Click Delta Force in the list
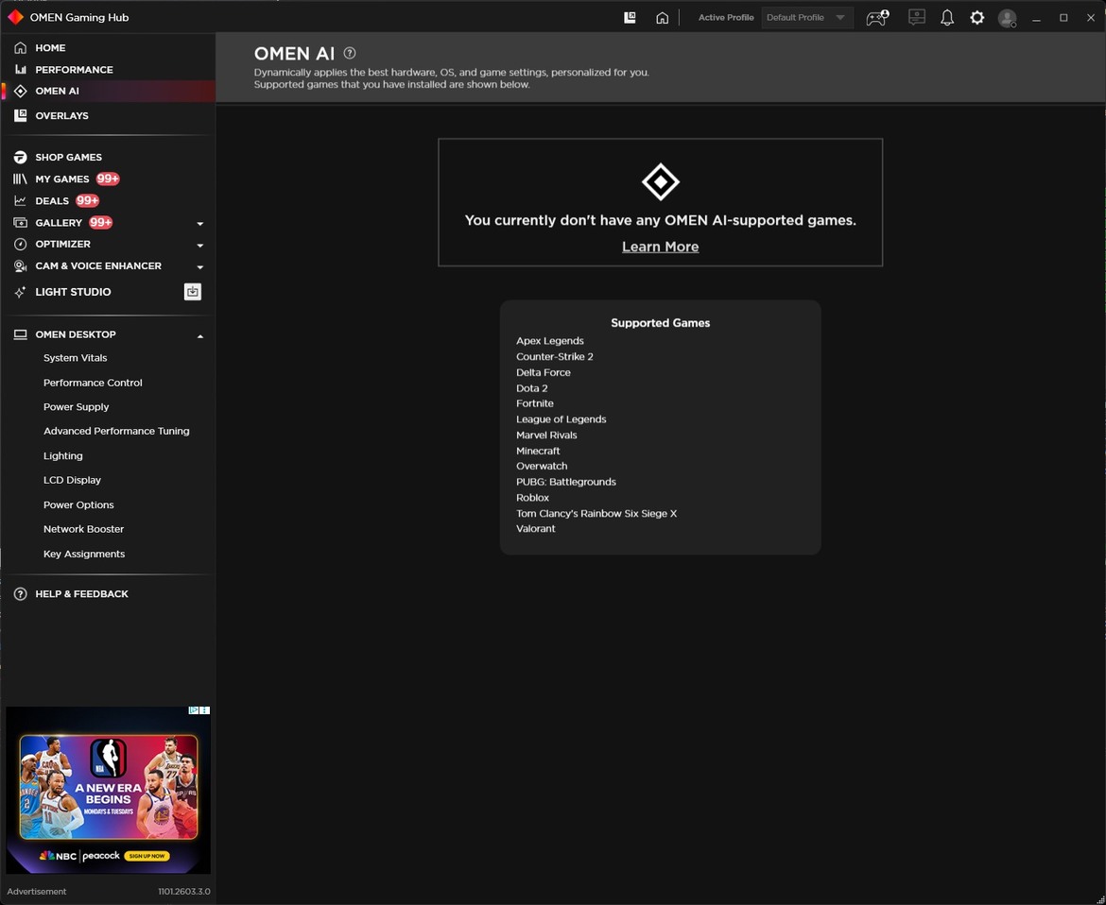Viewport: 1106px width, 905px height. [544, 372]
